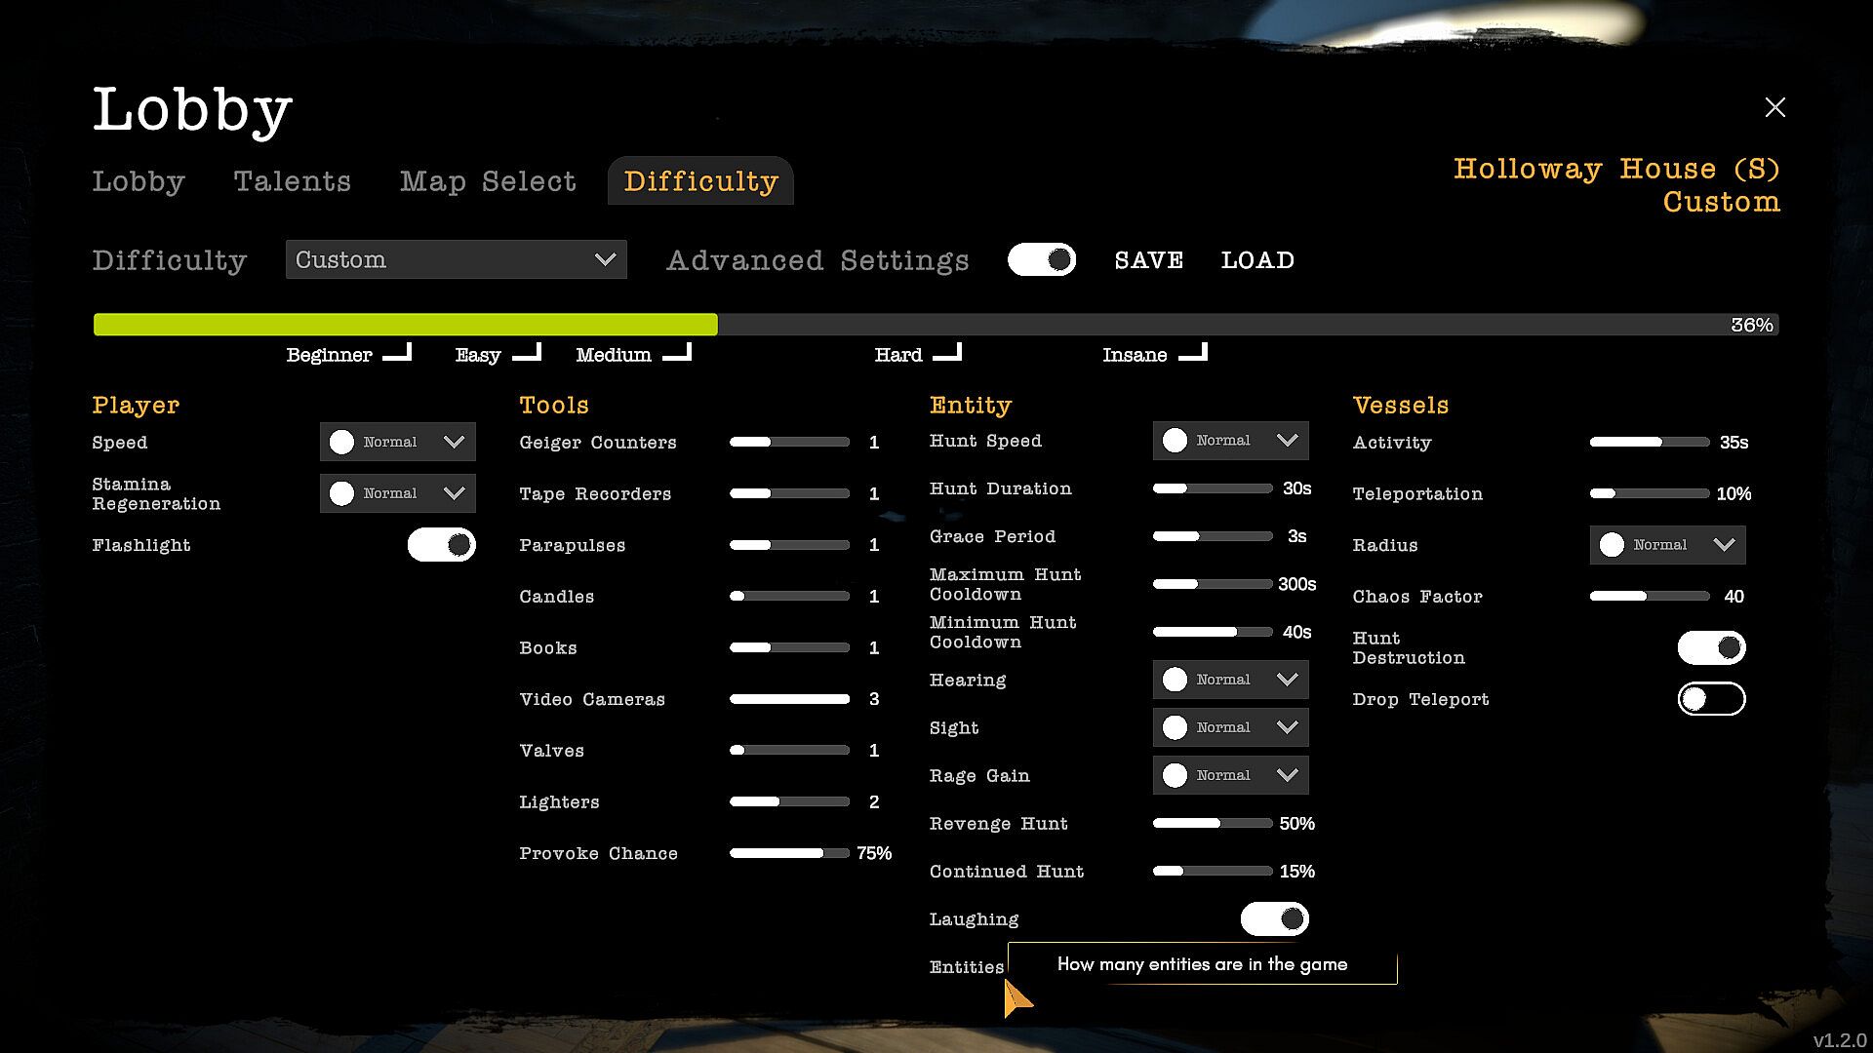Open the Difficulty Custom dropdown
Screen dimensions: 1873x1053
[x=456, y=260]
